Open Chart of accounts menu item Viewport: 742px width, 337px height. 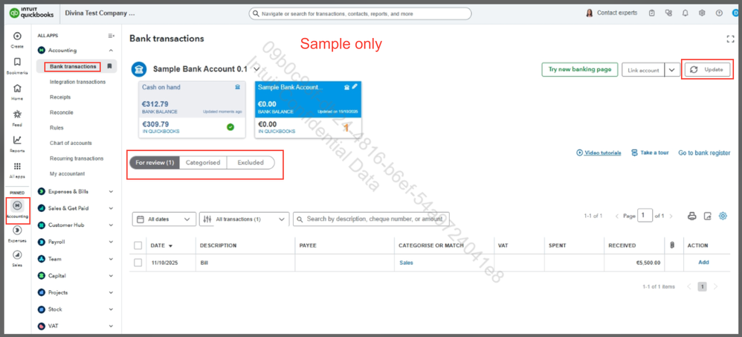point(71,143)
